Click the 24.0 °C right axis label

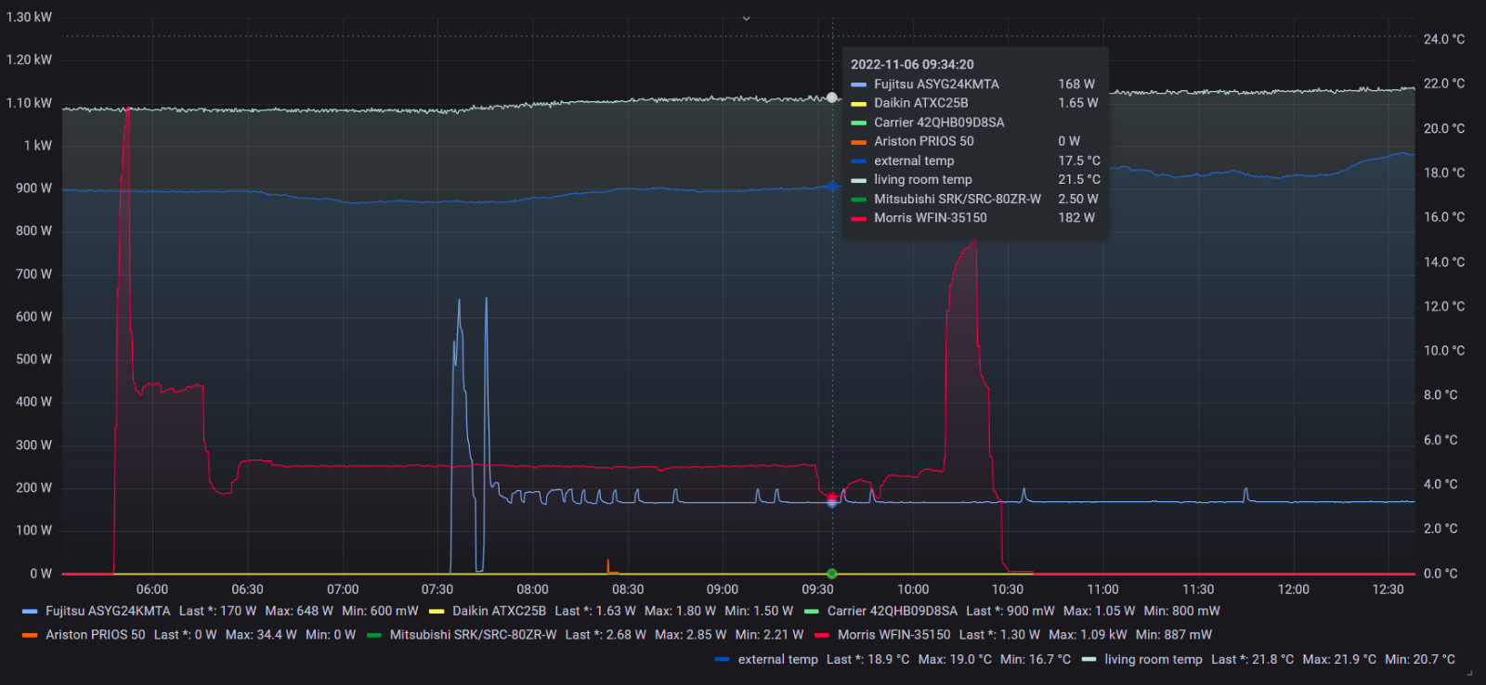click(1444, 39)
